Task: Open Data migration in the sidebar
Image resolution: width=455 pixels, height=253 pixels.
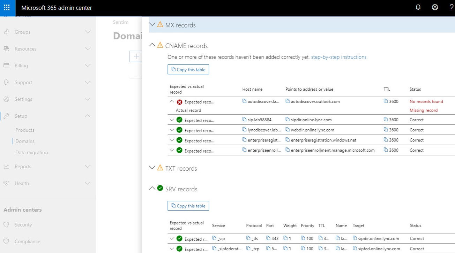Action: 31,152
